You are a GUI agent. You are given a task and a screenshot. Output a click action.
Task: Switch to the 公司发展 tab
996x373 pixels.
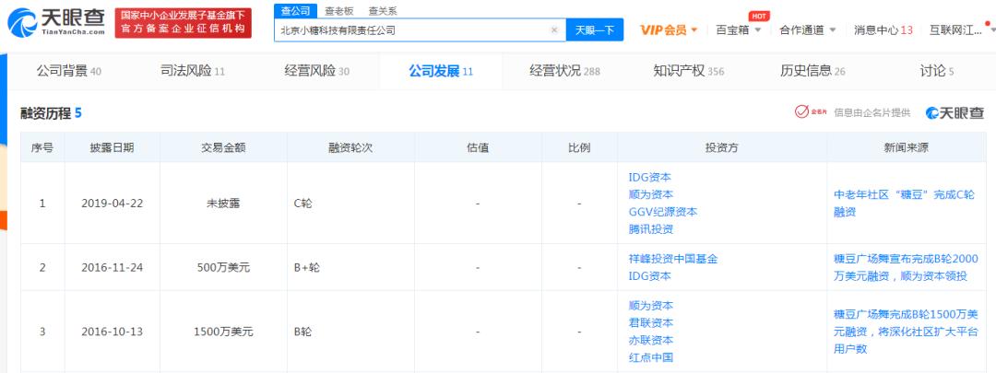coord(440,71)
